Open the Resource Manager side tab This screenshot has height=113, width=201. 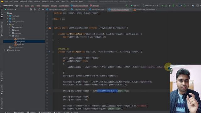tap(2, 28)
